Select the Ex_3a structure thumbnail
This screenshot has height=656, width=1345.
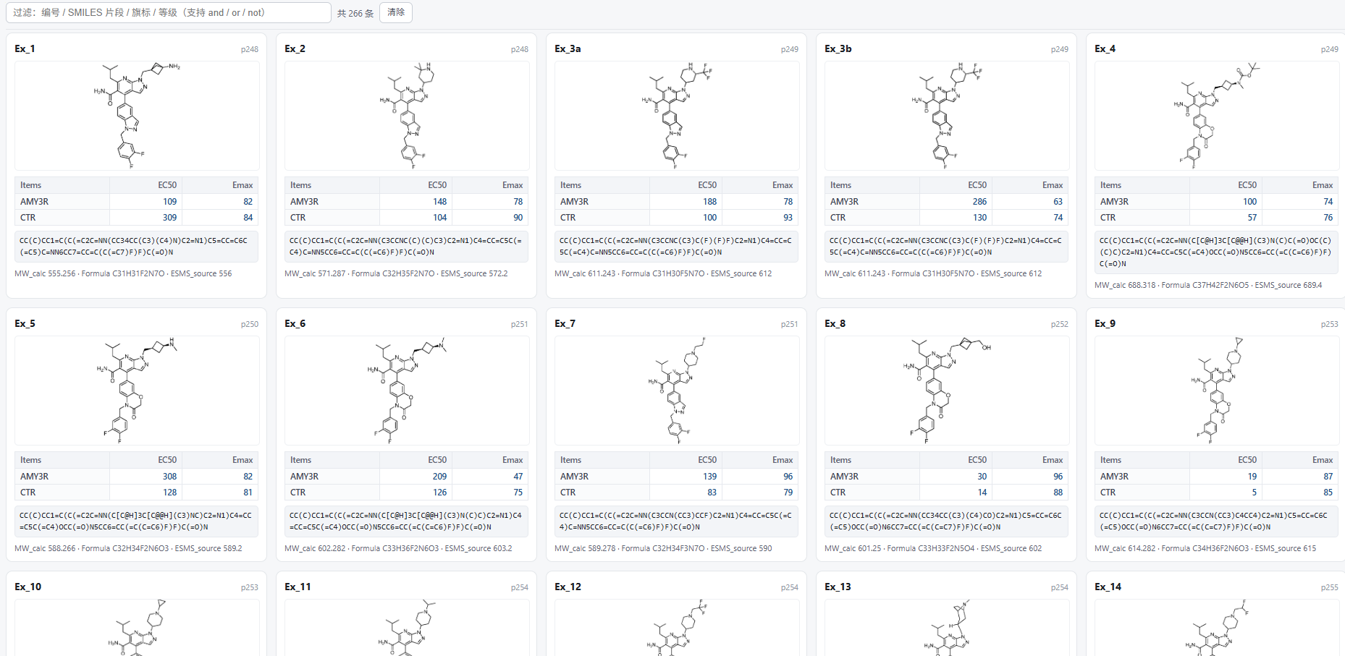677,116
